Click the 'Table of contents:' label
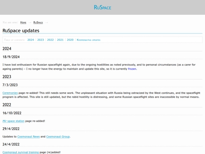This screenshot has height=154, width=205. pos(14,40)
